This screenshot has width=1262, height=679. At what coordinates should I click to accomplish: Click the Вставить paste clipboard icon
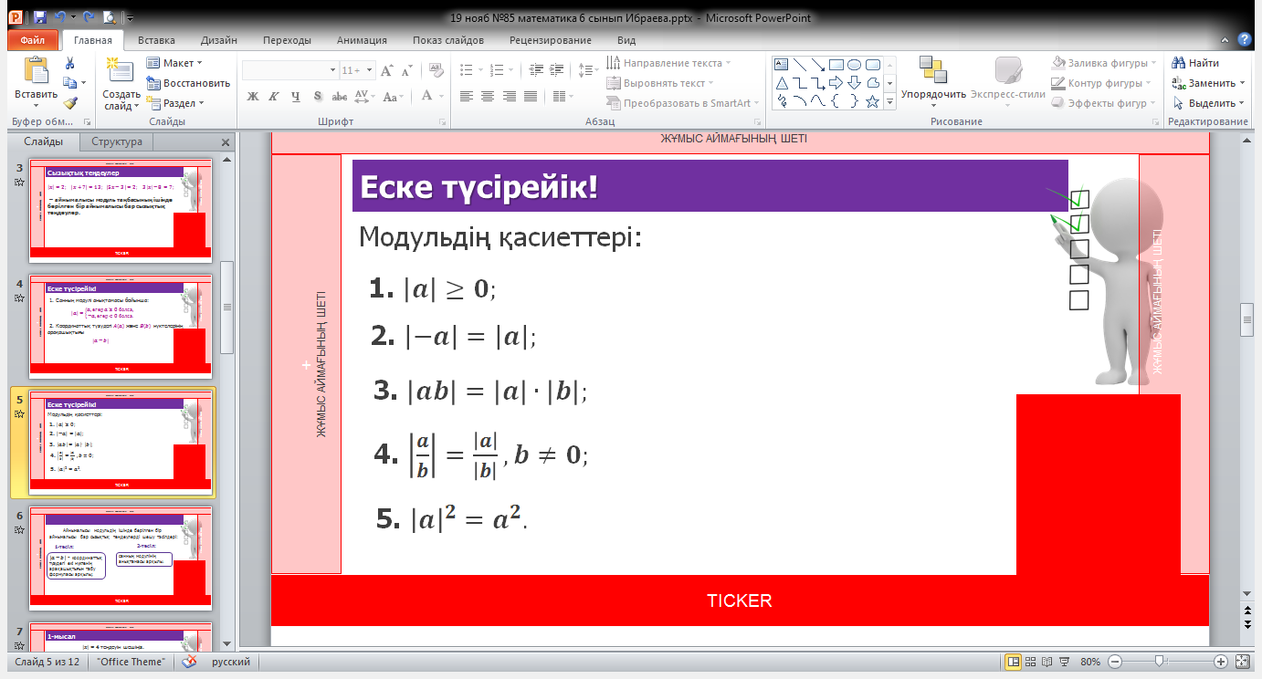click(36, 71)
